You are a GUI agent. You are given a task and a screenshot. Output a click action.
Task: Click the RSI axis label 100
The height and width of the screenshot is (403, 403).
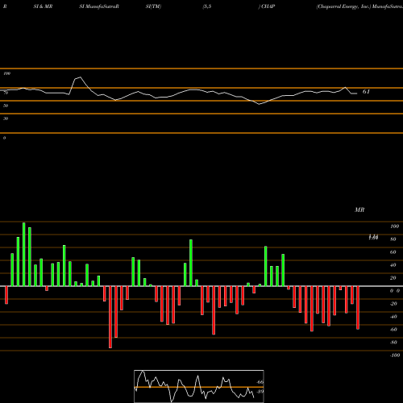pyautogui.click(x=6, y=73)
